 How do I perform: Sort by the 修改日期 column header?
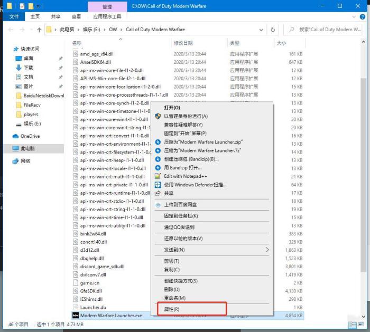click(183, 43)
